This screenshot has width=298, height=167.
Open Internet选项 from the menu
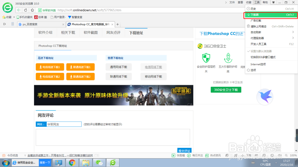pyautogui.click(x=271, y=64)
